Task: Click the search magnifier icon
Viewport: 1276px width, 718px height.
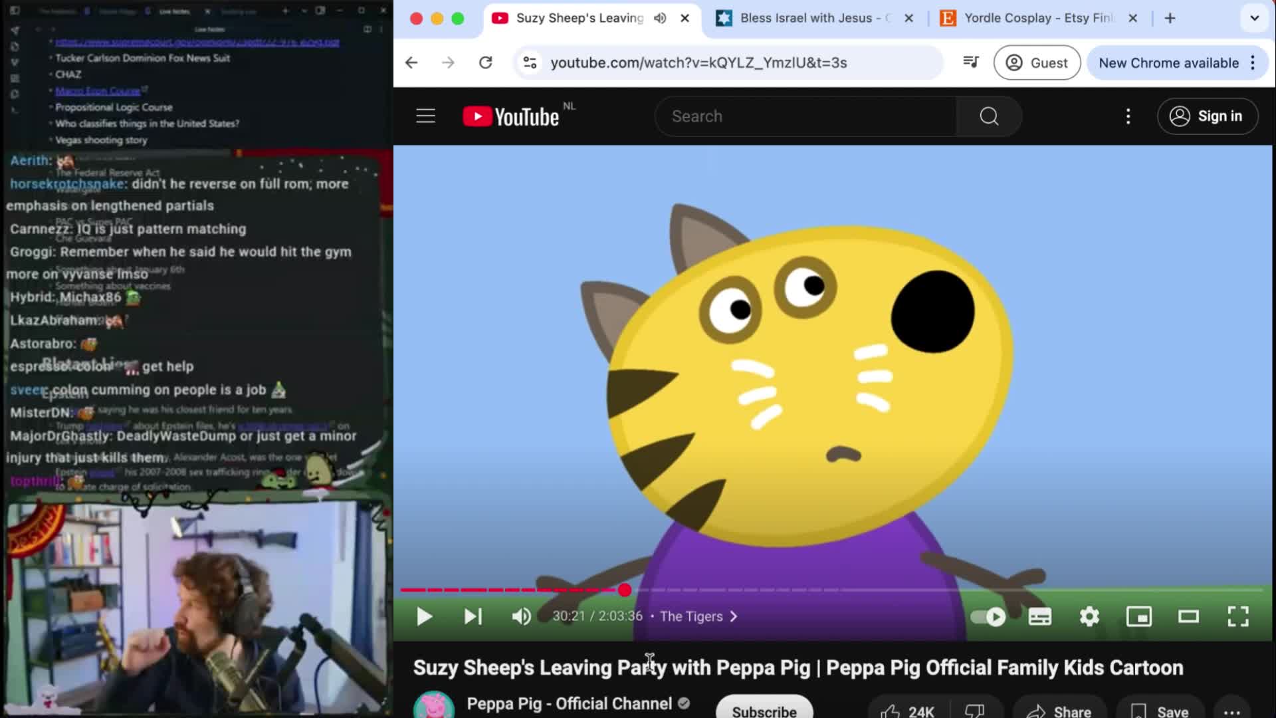Action: 988,116
